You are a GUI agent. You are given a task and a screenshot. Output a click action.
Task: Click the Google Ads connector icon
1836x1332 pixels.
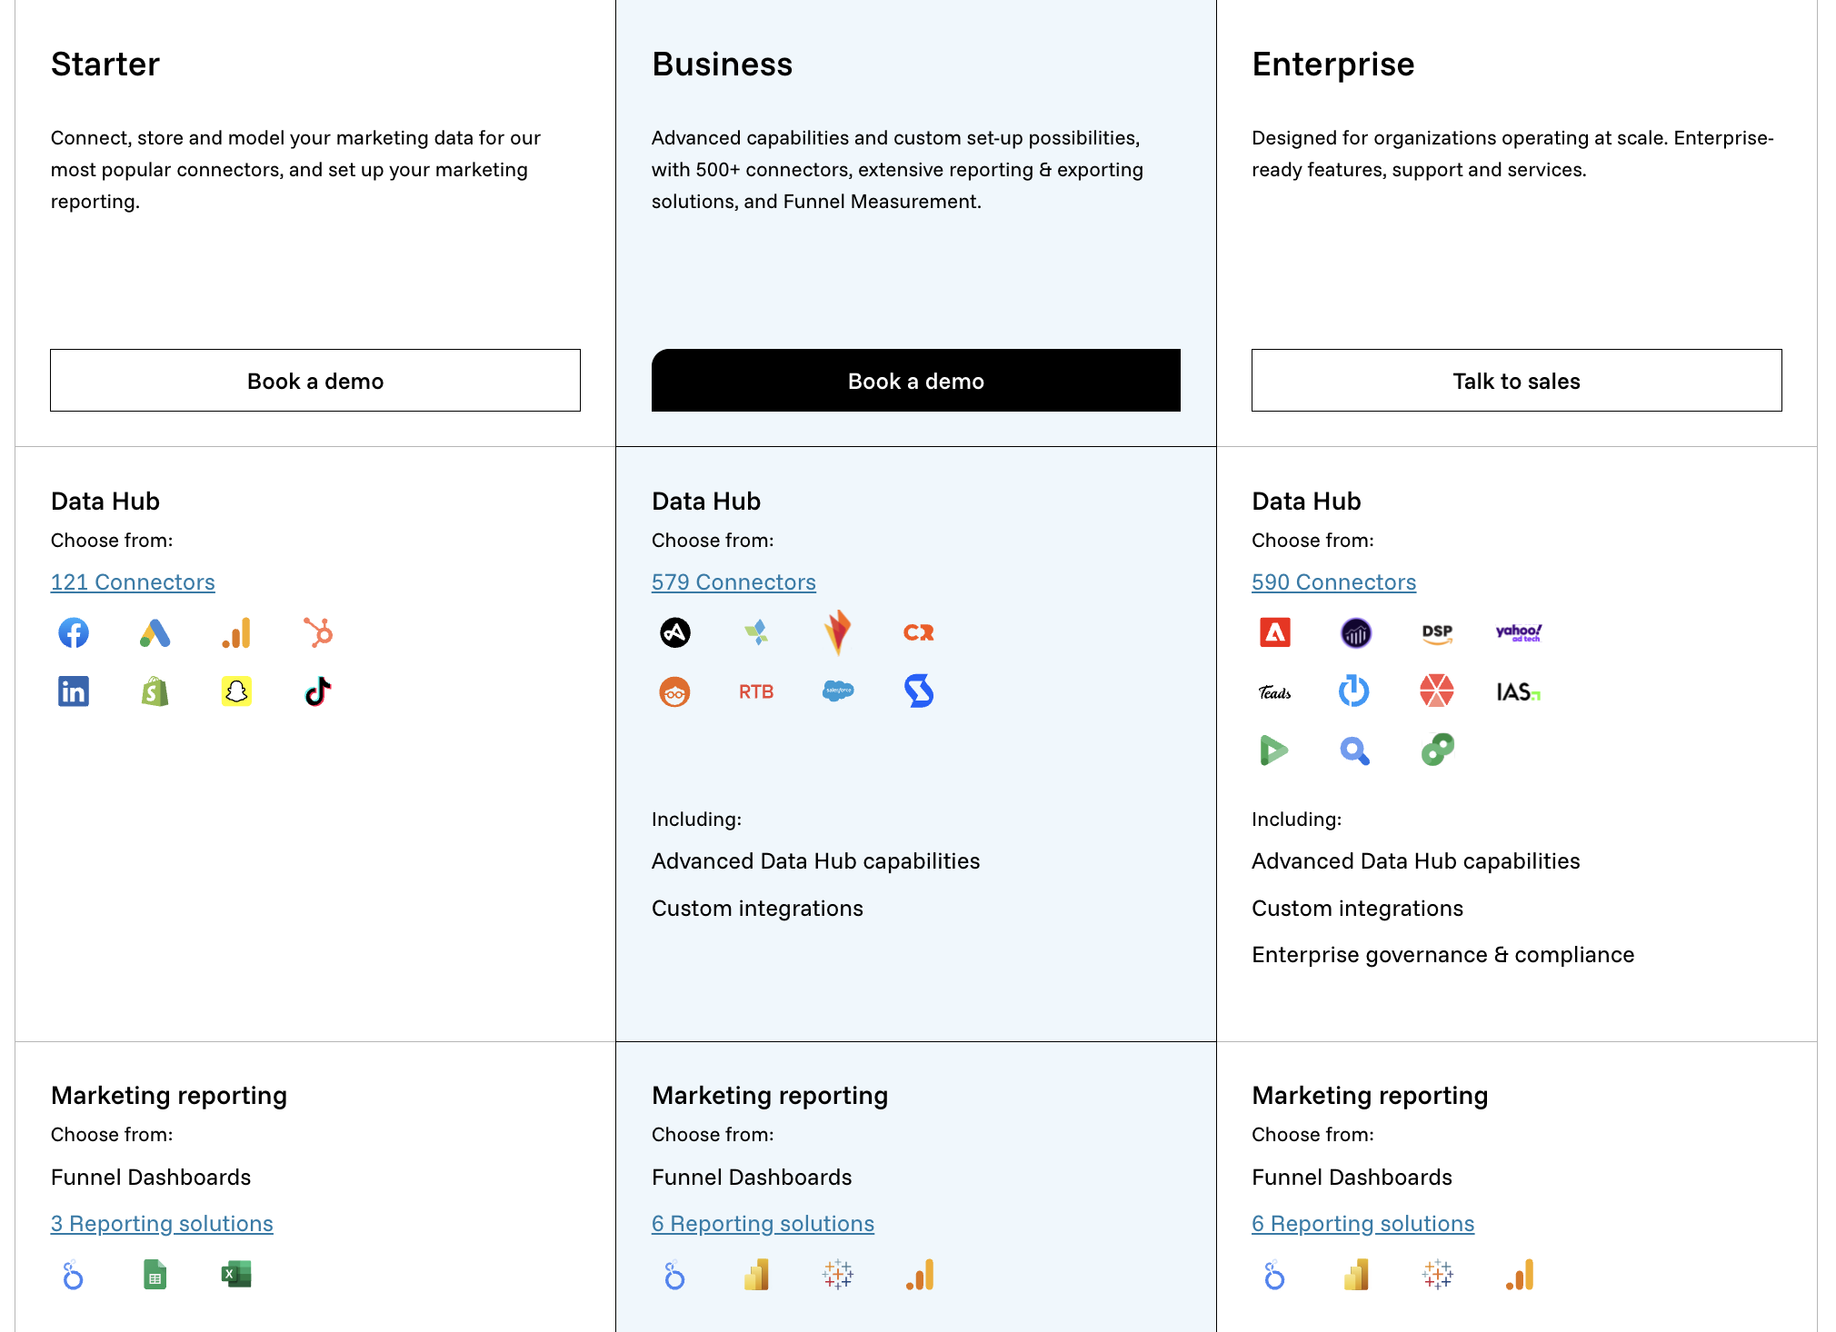pos(155,632)
